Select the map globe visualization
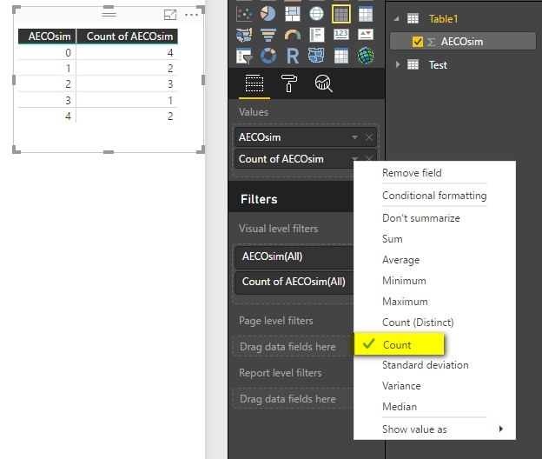542x459 pixels. point(317,14)
